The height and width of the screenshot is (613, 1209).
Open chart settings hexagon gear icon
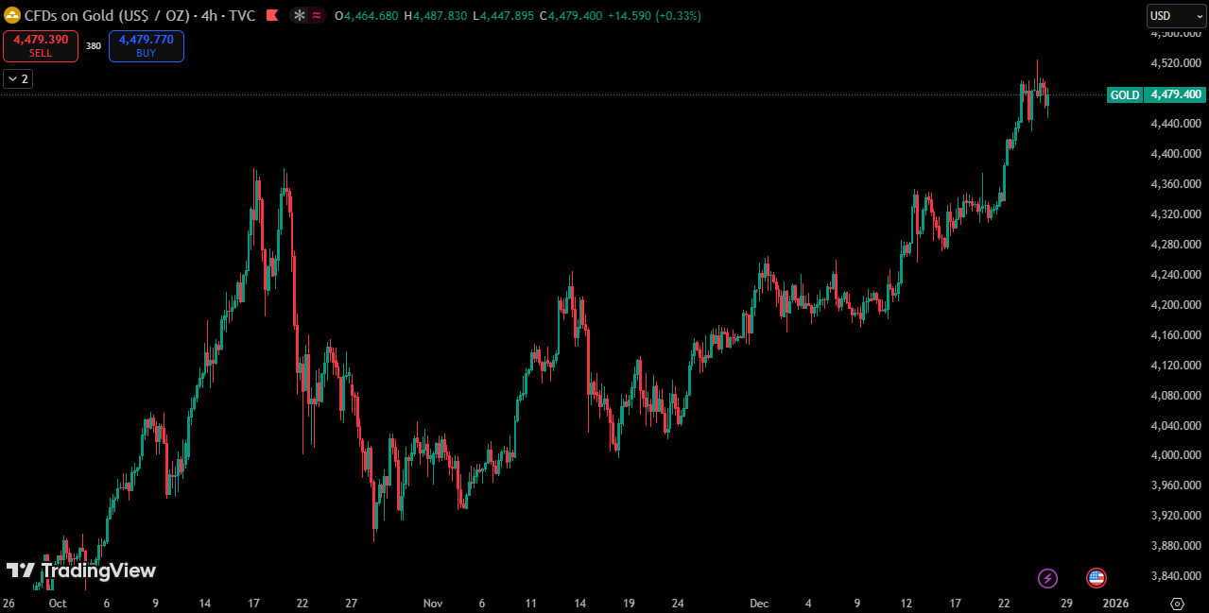coord(1177,603)
